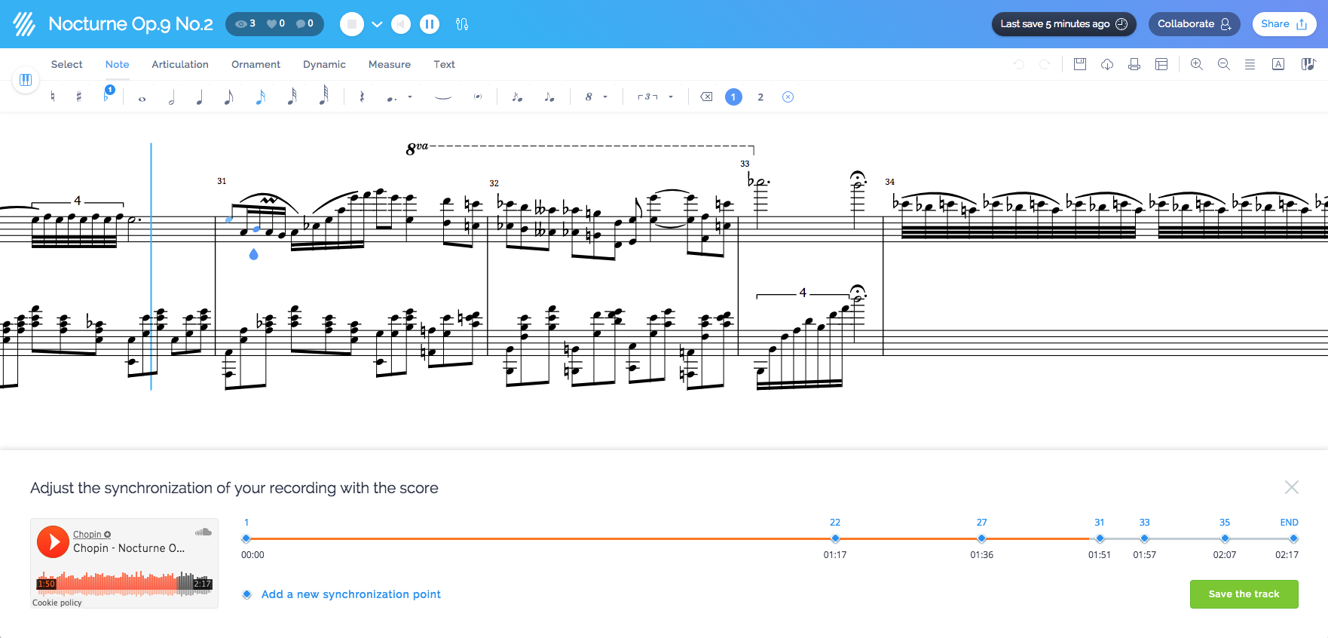Select whole note duration
Image resolution: width=1328 pixels, height=638 pixels.
(x=142, y=98)
